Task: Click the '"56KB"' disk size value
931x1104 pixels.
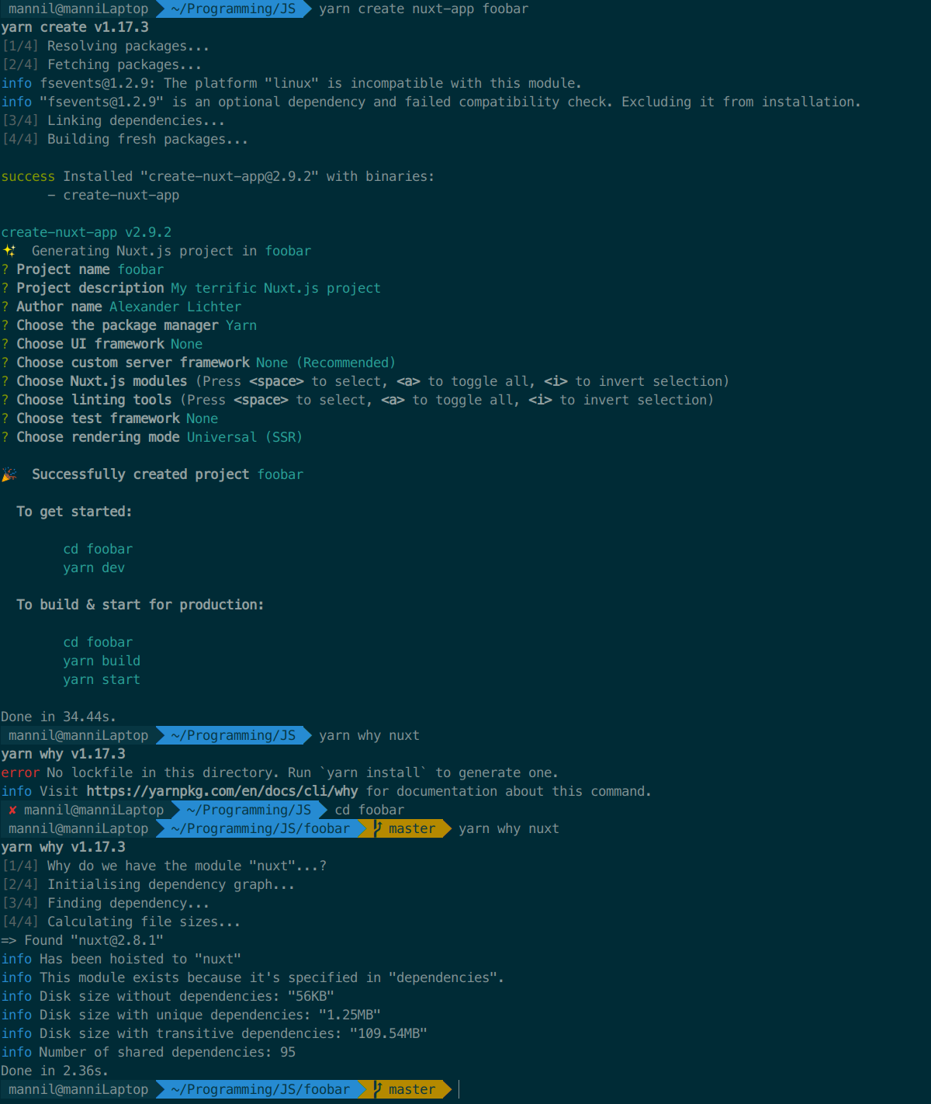Action: click(311, 996)
